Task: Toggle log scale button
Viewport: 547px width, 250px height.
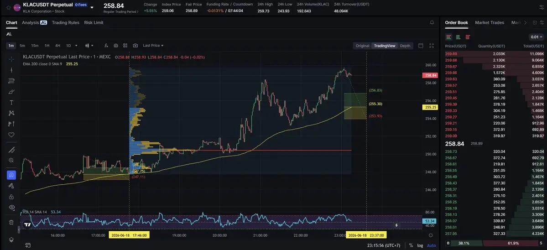Action: [x=420, y=245]
